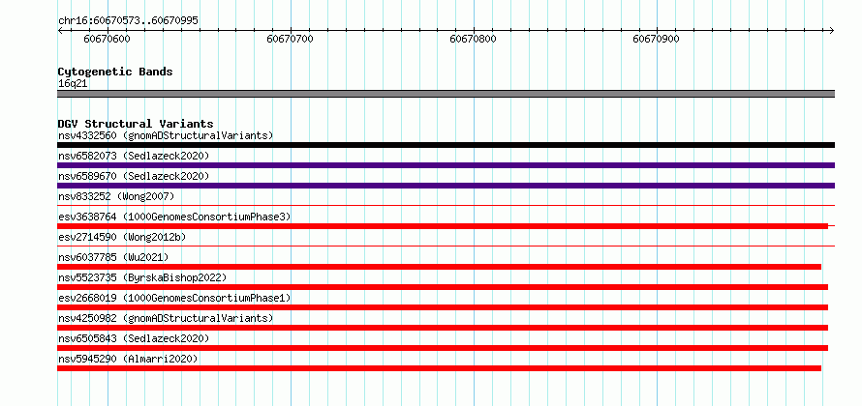Select the red esv2668019 variant bar
This screenshot has height=406, width=862.
[x=443, y=307]
